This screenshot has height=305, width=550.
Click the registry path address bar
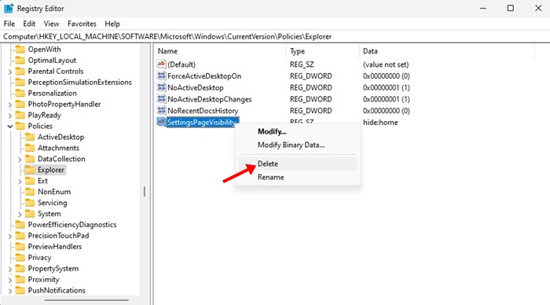(x=275, y=36)
